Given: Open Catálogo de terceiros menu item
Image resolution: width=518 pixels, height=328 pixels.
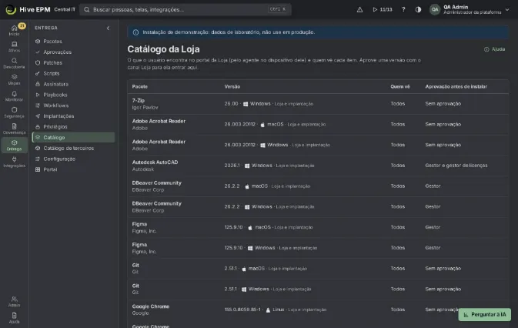Looking at the screenshot, I should [73, 148].
